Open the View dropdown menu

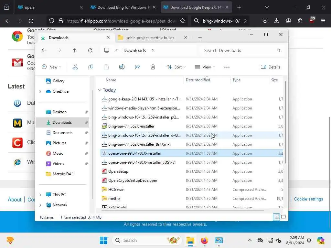[x=205, y=67]
